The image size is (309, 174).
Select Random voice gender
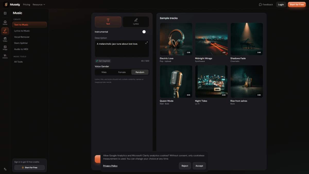(x=140, y=72)
